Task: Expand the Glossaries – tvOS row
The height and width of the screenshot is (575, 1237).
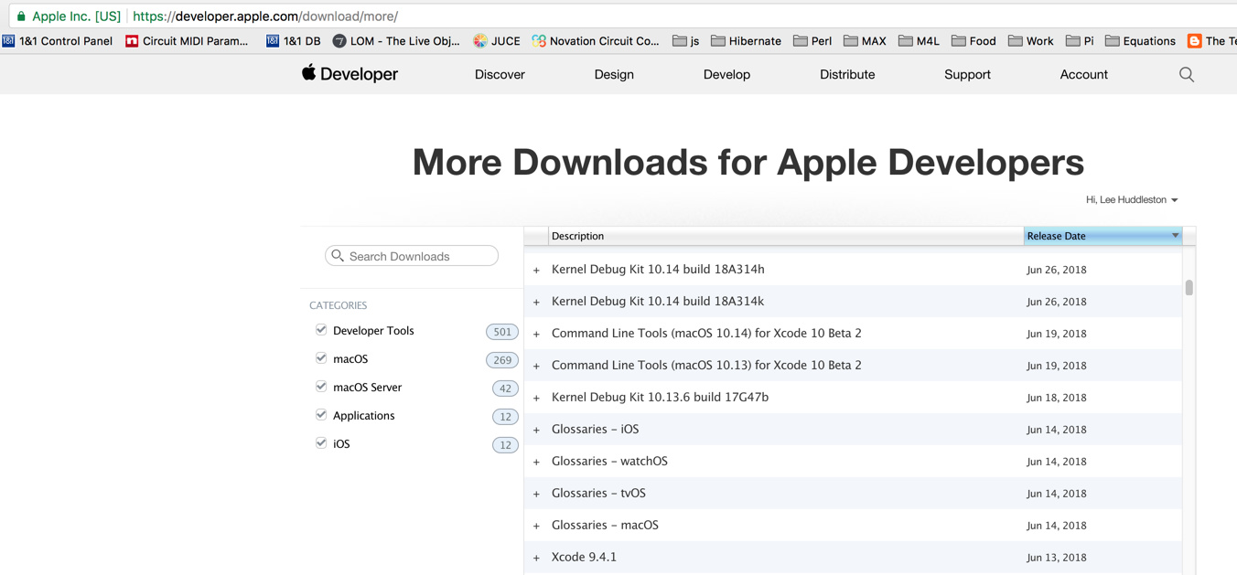Action: [x=537, y=494]
